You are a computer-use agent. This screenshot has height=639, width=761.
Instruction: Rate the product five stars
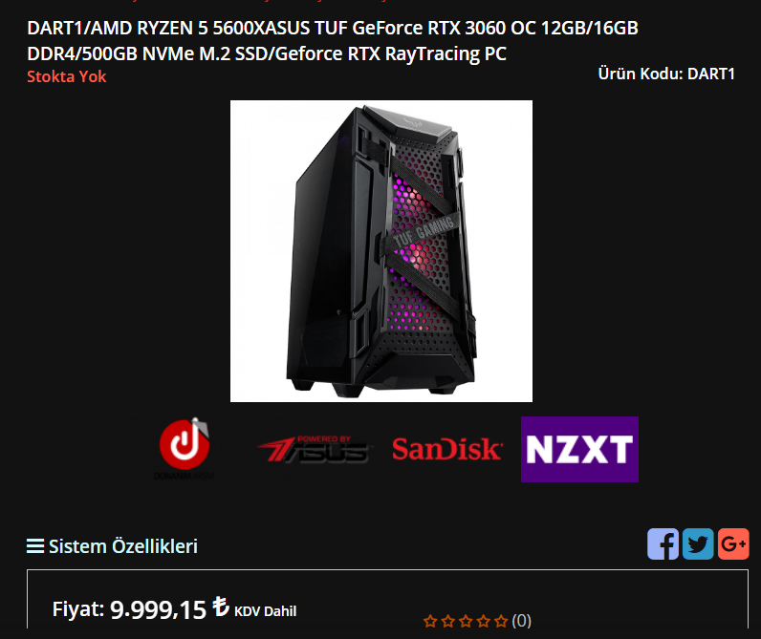501,621
